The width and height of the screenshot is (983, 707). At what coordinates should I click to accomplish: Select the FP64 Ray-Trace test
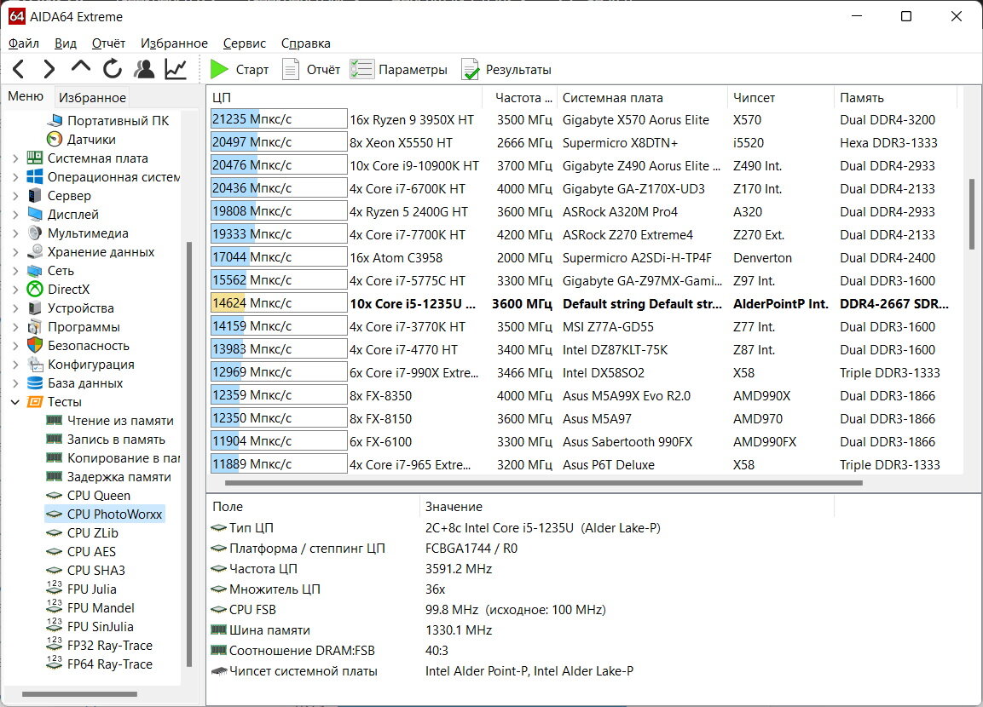coord(110,664)
